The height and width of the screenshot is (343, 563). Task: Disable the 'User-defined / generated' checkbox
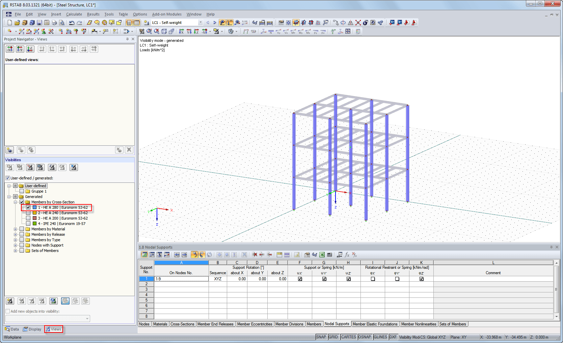[7, 178]
